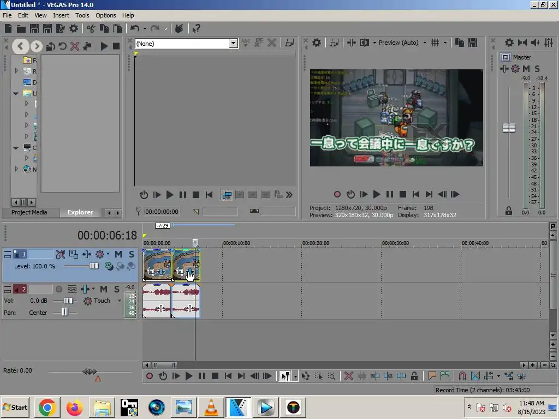Open Project Properties gear in main toolbar
The height and width of the screenshot is (419, 559).
(74, 28)
